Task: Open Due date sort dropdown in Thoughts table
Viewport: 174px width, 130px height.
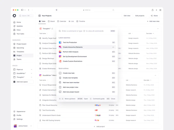Action: click(153, 33)
